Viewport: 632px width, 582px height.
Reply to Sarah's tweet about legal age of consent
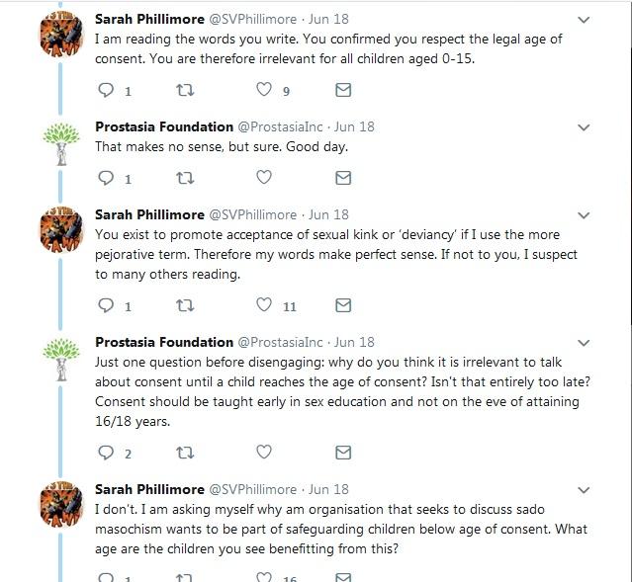point(106,90)
